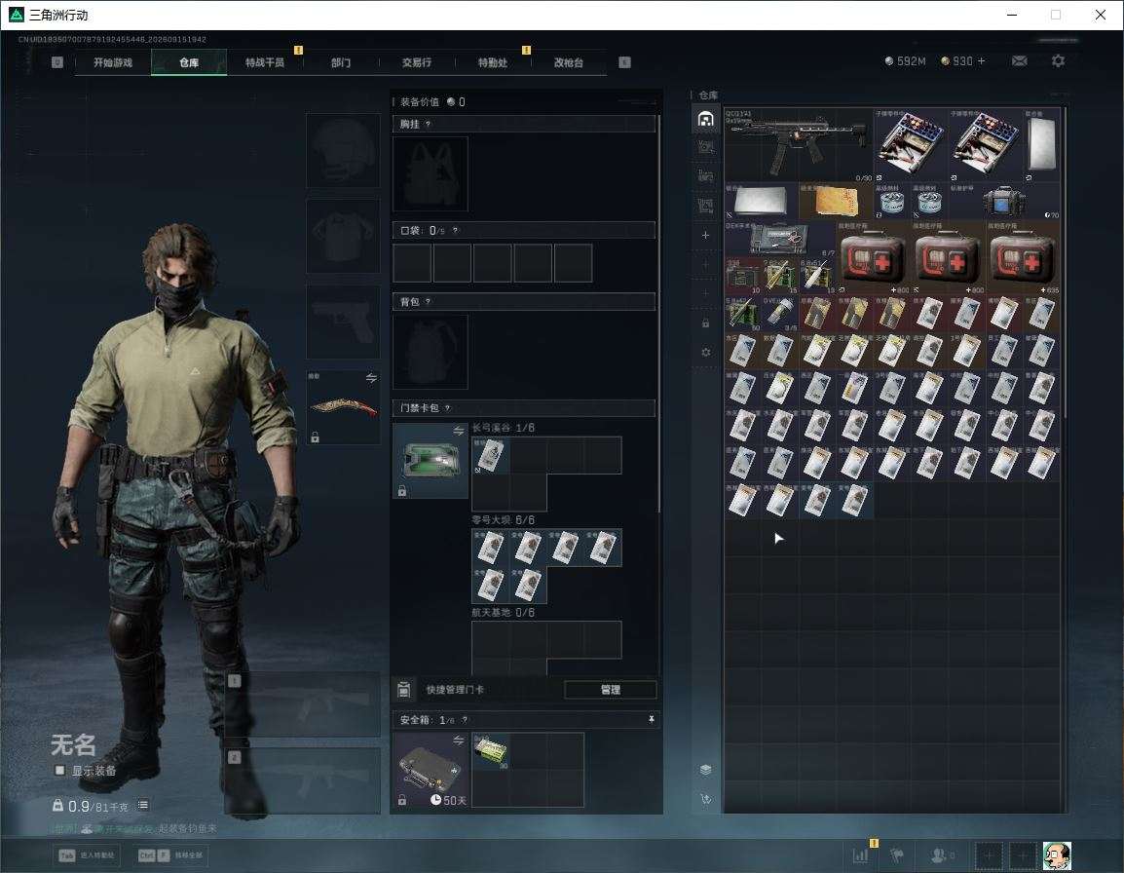Check the 显示装备 checkbox

(60, 771)
